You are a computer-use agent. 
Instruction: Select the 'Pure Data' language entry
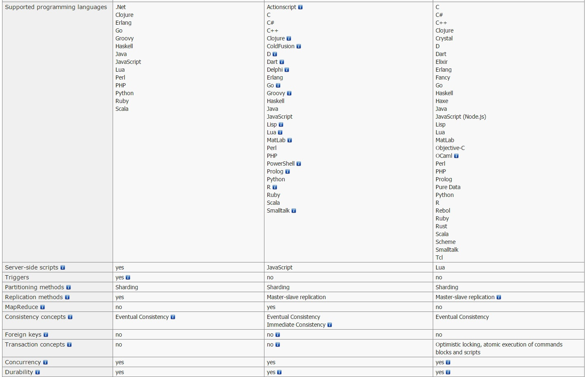(448, 187)
